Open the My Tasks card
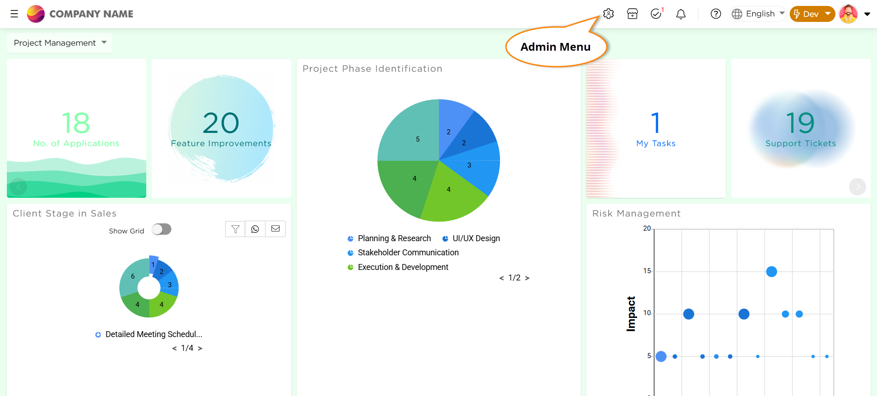 coord(656,129)
